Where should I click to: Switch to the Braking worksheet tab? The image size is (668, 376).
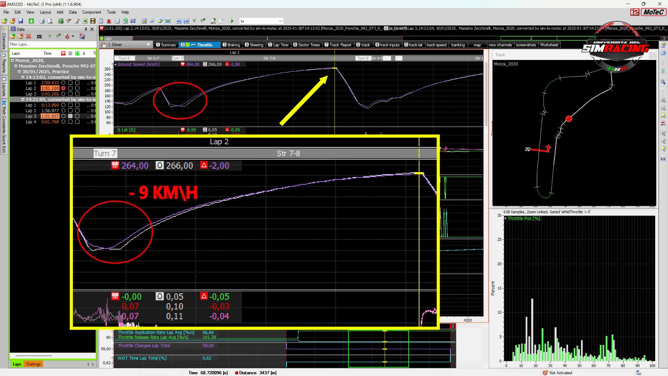point(231,45)
